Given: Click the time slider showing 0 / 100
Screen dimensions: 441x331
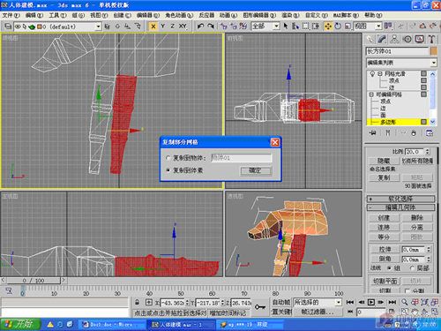Looking at the screenshot, I should pyautogui.click(x=34, y=281).
